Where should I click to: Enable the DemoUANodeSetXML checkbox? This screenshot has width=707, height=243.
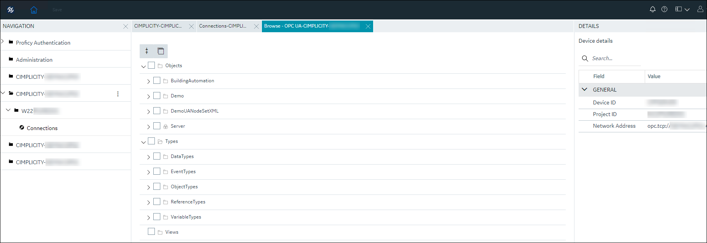[157, 111]
